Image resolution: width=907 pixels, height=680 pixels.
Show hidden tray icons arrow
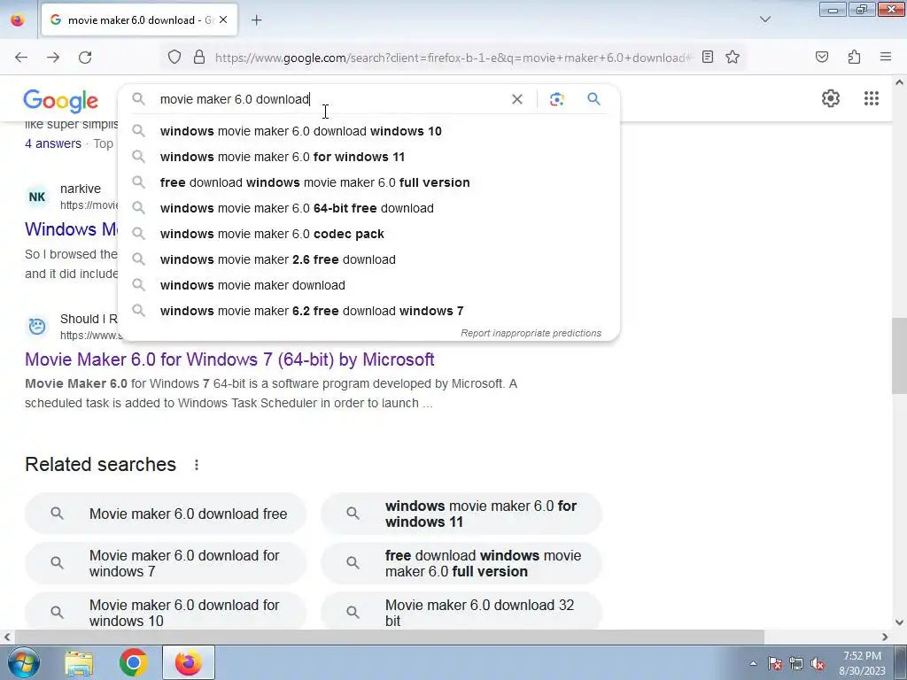[753, 664]
